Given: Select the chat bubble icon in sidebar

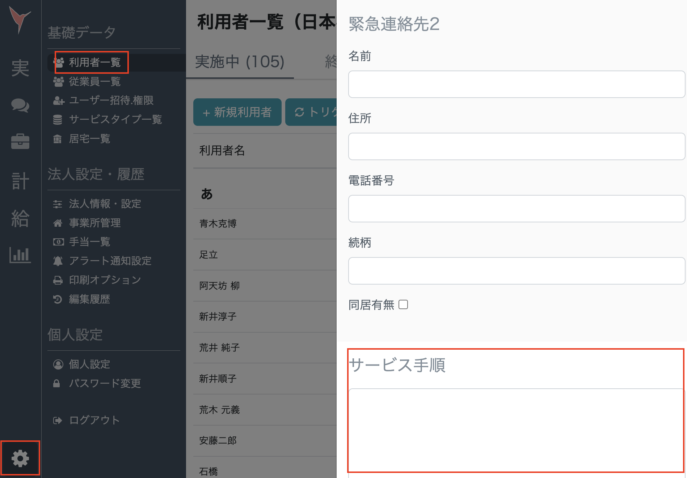Looking at the screenshot, I should (21, 106).
